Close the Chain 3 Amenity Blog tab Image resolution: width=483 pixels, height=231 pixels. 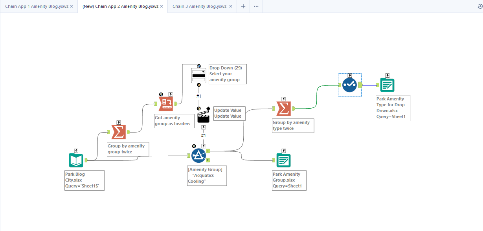pos(230,6)
